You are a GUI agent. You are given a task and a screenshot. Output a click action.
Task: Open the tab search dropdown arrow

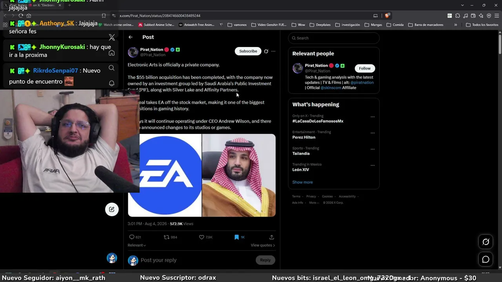tap(462, 5)
